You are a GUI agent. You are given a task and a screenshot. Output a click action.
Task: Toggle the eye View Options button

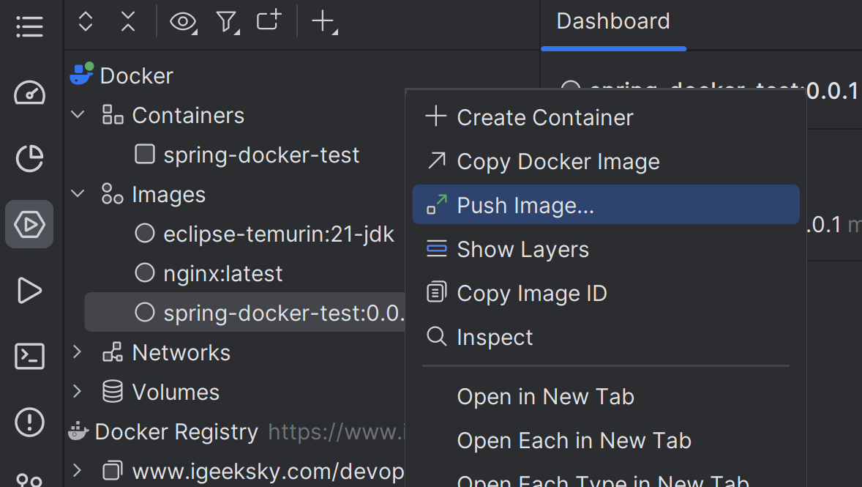[x=182, y=22]
